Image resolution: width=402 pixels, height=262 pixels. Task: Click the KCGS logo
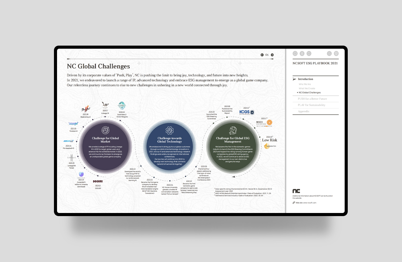pos(247,113)
